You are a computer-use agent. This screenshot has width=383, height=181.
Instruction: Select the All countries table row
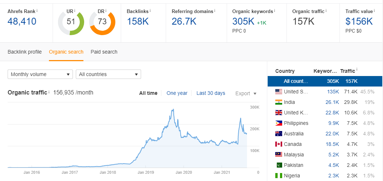325,81
